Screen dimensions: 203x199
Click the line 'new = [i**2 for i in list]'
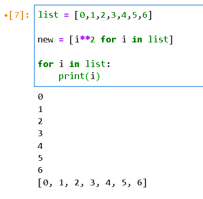(x=105, y=40)
